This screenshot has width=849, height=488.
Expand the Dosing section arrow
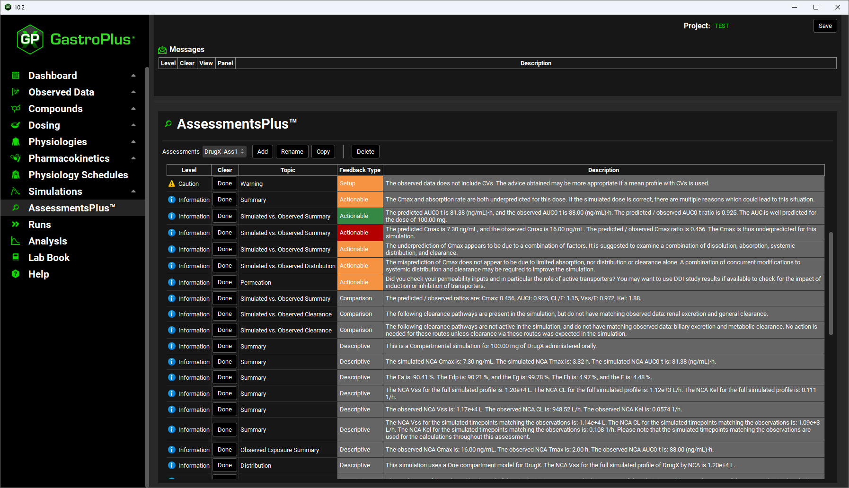(x=133, y=125)
